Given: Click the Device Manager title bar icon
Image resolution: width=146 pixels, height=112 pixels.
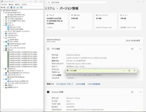Looking at the screenshot, I should (x=2, y=1).
